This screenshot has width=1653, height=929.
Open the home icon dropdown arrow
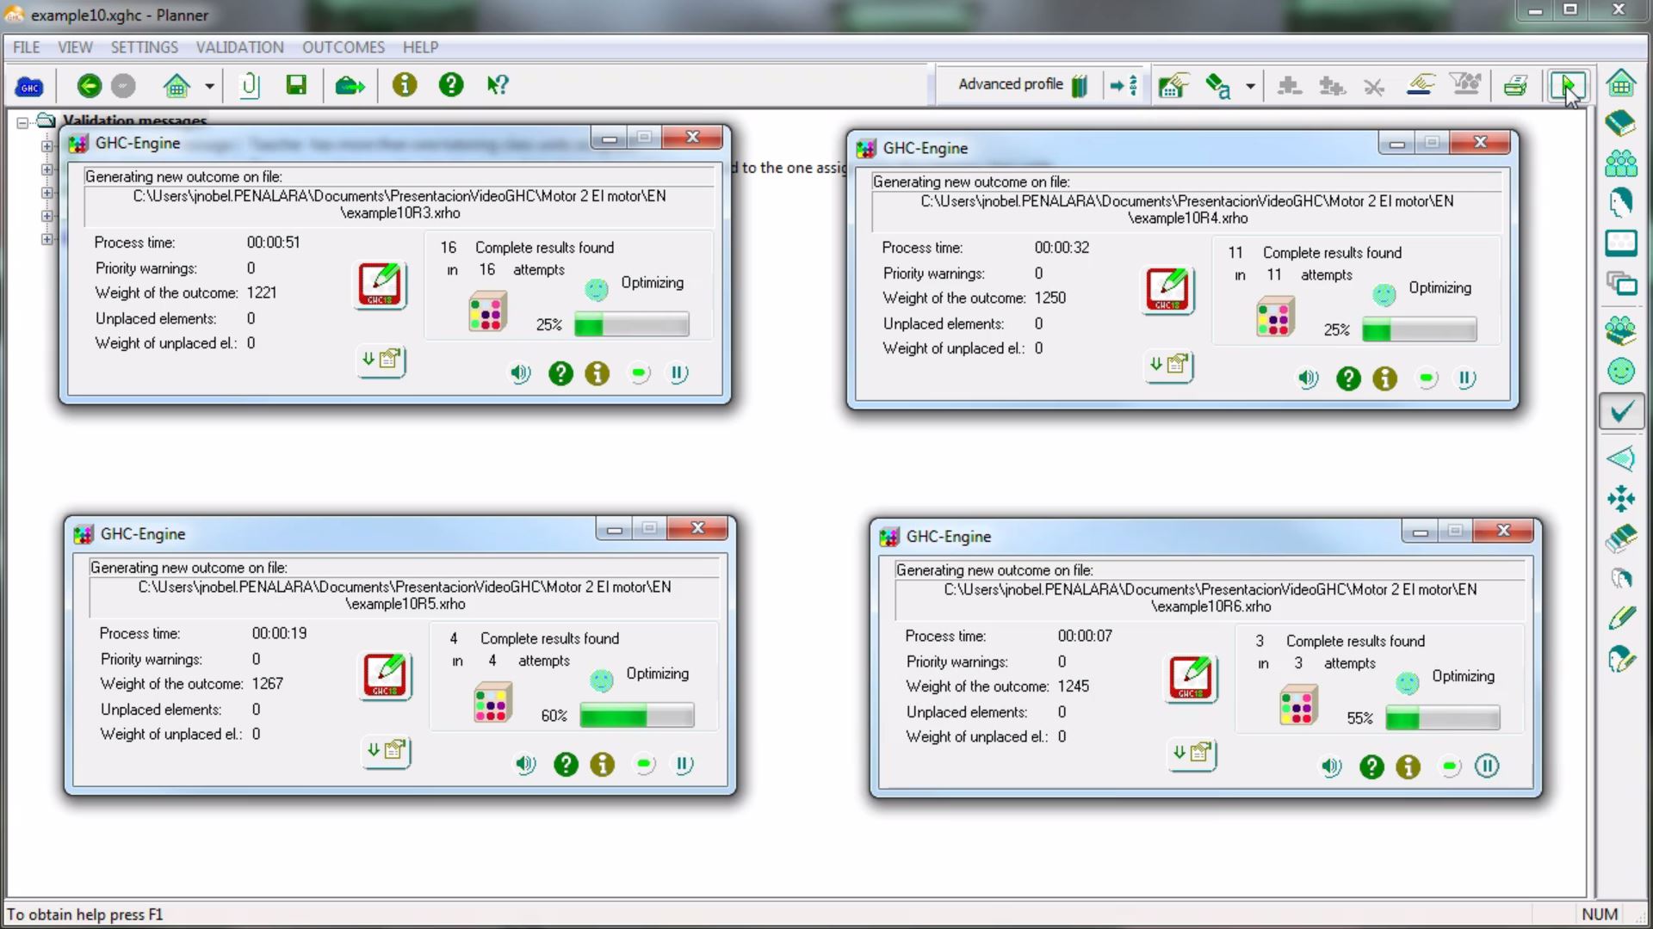pos(209,86)
